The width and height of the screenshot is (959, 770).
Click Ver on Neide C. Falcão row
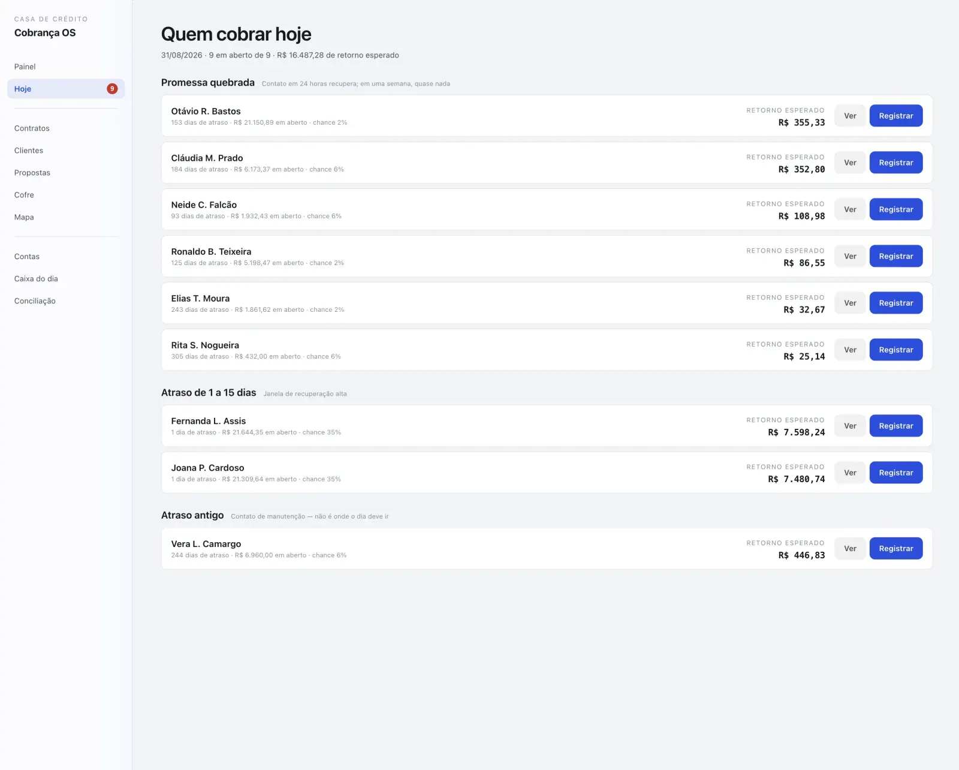click(850, 209)
